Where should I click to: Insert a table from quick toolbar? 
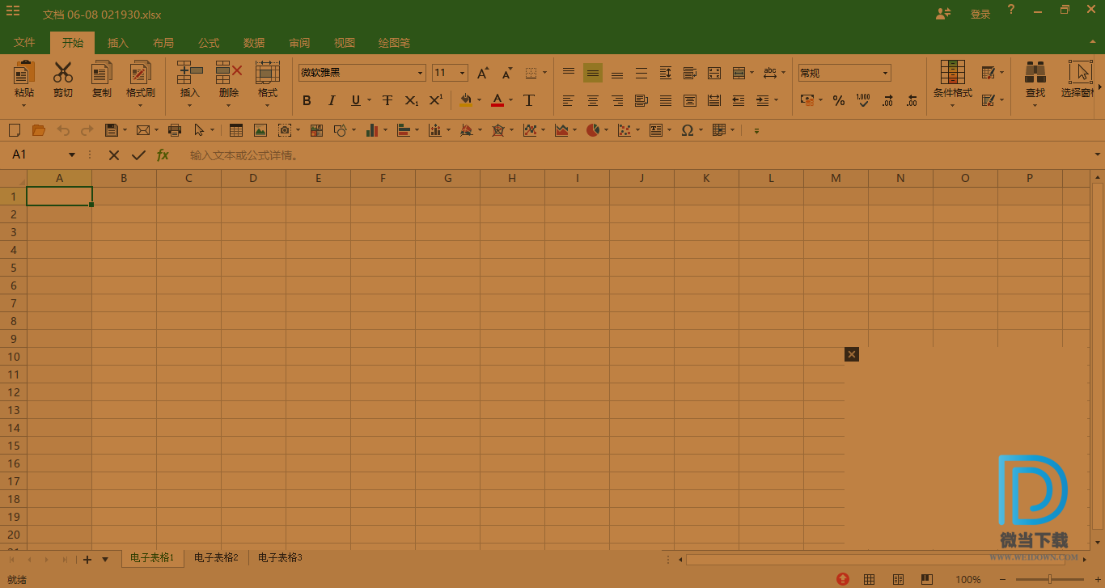coord(236,130)
